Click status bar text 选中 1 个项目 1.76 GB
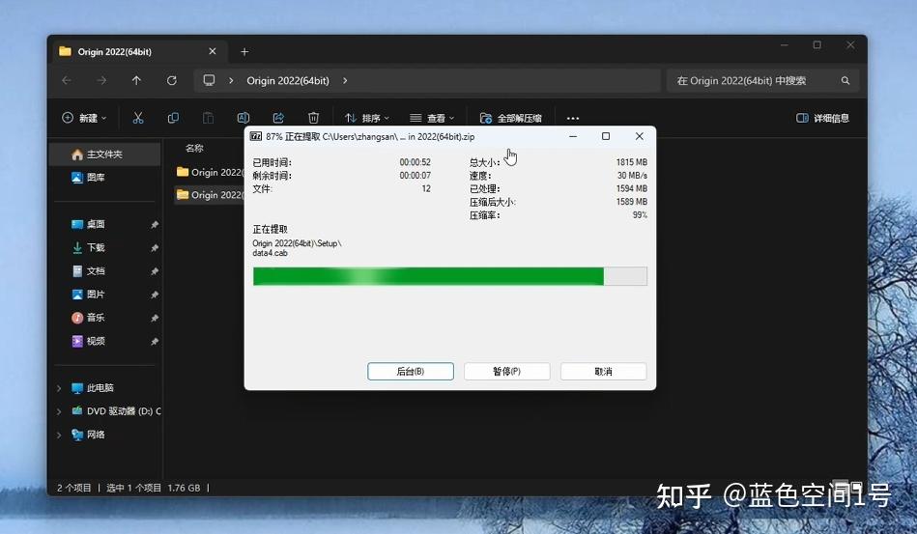This screenshot has width=917, height=534. point(154,488)
